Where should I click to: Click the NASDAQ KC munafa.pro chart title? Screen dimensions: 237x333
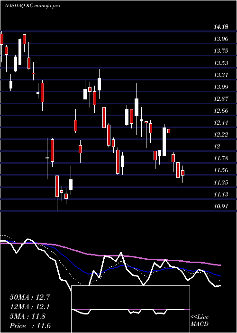(32, 6)
